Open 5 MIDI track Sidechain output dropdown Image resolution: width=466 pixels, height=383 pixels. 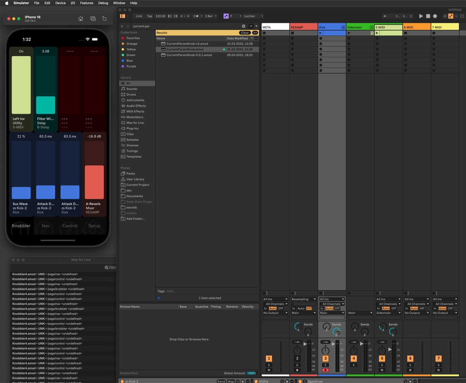388,313
